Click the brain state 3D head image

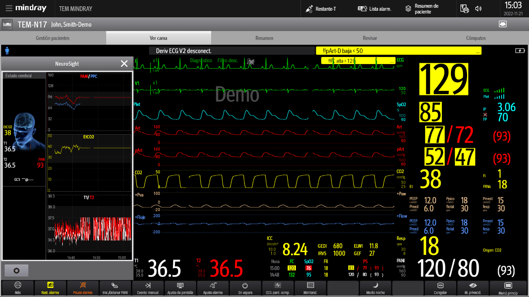point(29,131)
